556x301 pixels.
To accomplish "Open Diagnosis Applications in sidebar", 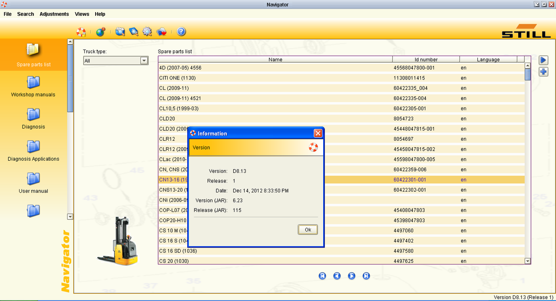I will (x=33, y=150).
